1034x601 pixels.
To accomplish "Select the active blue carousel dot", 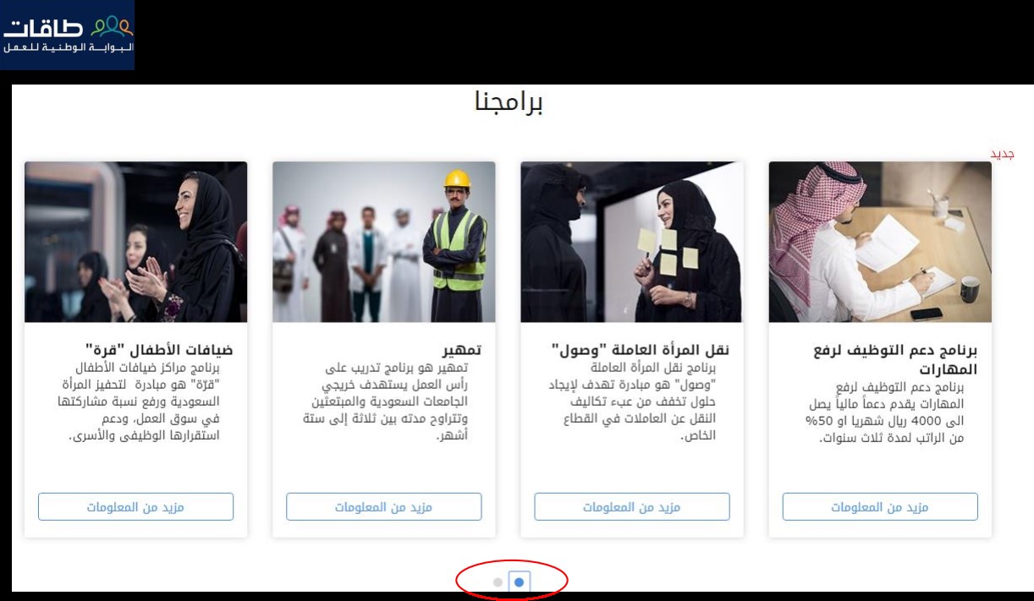I will point(520,582).
